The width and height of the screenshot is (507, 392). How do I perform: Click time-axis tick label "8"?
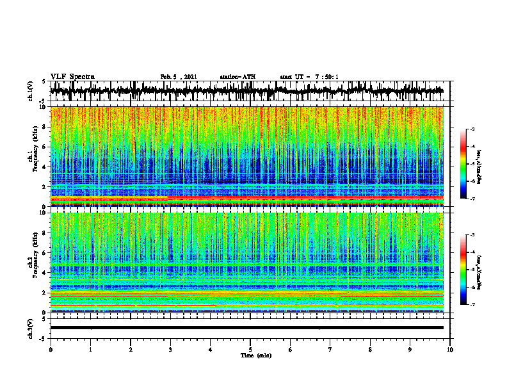[370, 350]
